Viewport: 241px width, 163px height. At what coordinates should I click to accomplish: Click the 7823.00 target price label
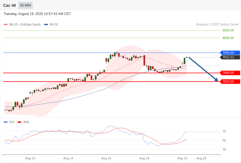(x=230, y=81)
